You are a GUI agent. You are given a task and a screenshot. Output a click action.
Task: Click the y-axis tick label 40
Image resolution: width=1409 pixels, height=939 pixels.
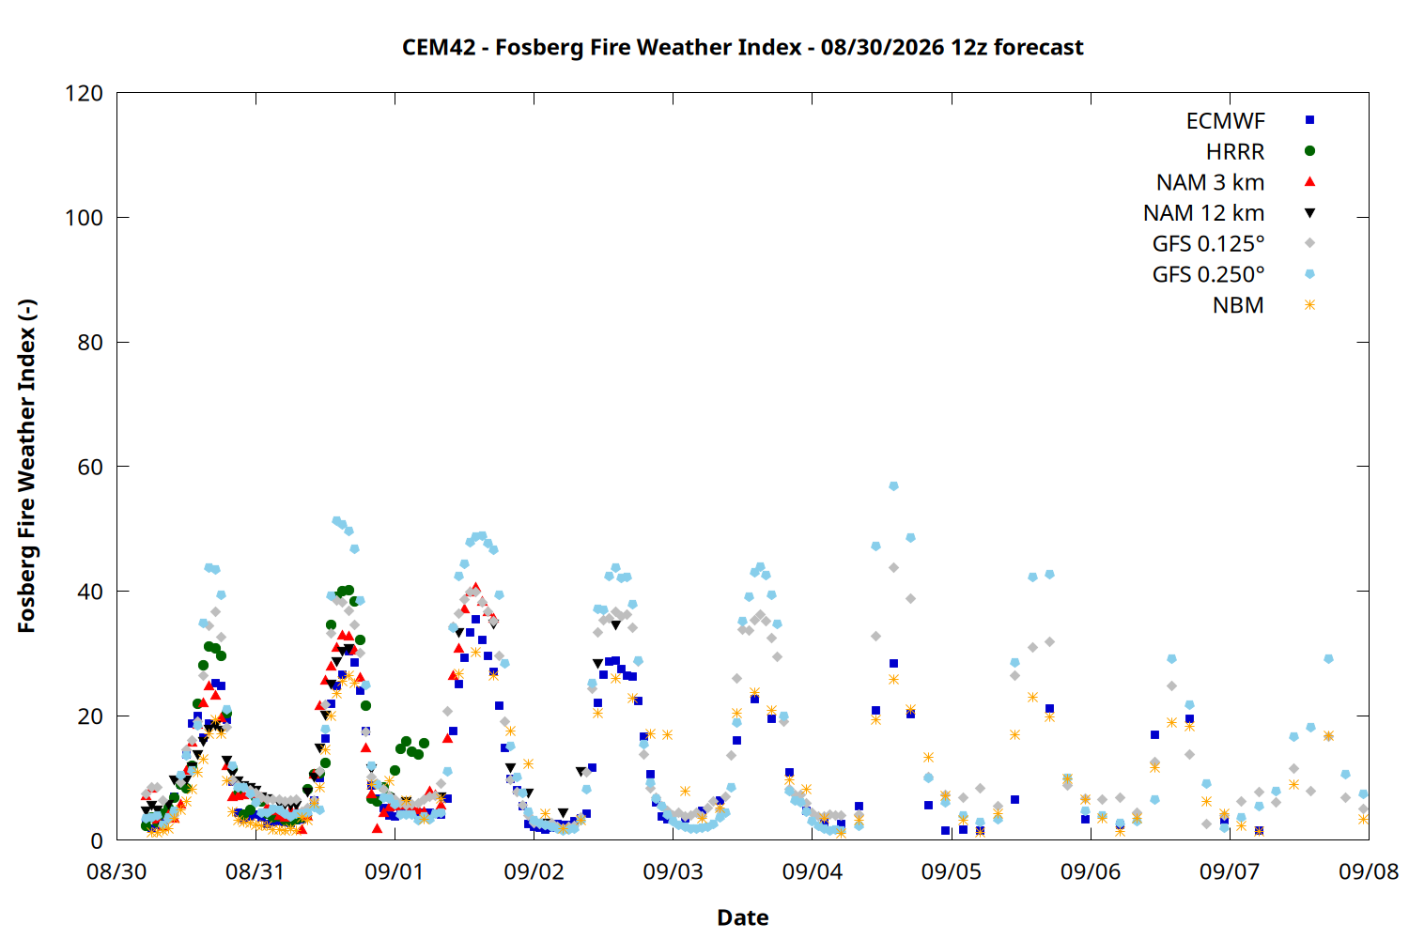[90, 592]
